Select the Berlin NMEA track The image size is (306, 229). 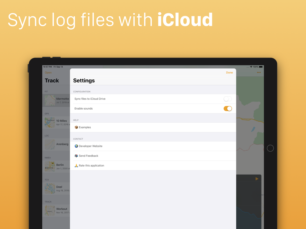point(56,166)
